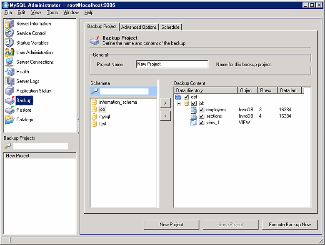This screenshot has height=245, width=325.
Task: Open the Tools menu
Action: [52, 12]
